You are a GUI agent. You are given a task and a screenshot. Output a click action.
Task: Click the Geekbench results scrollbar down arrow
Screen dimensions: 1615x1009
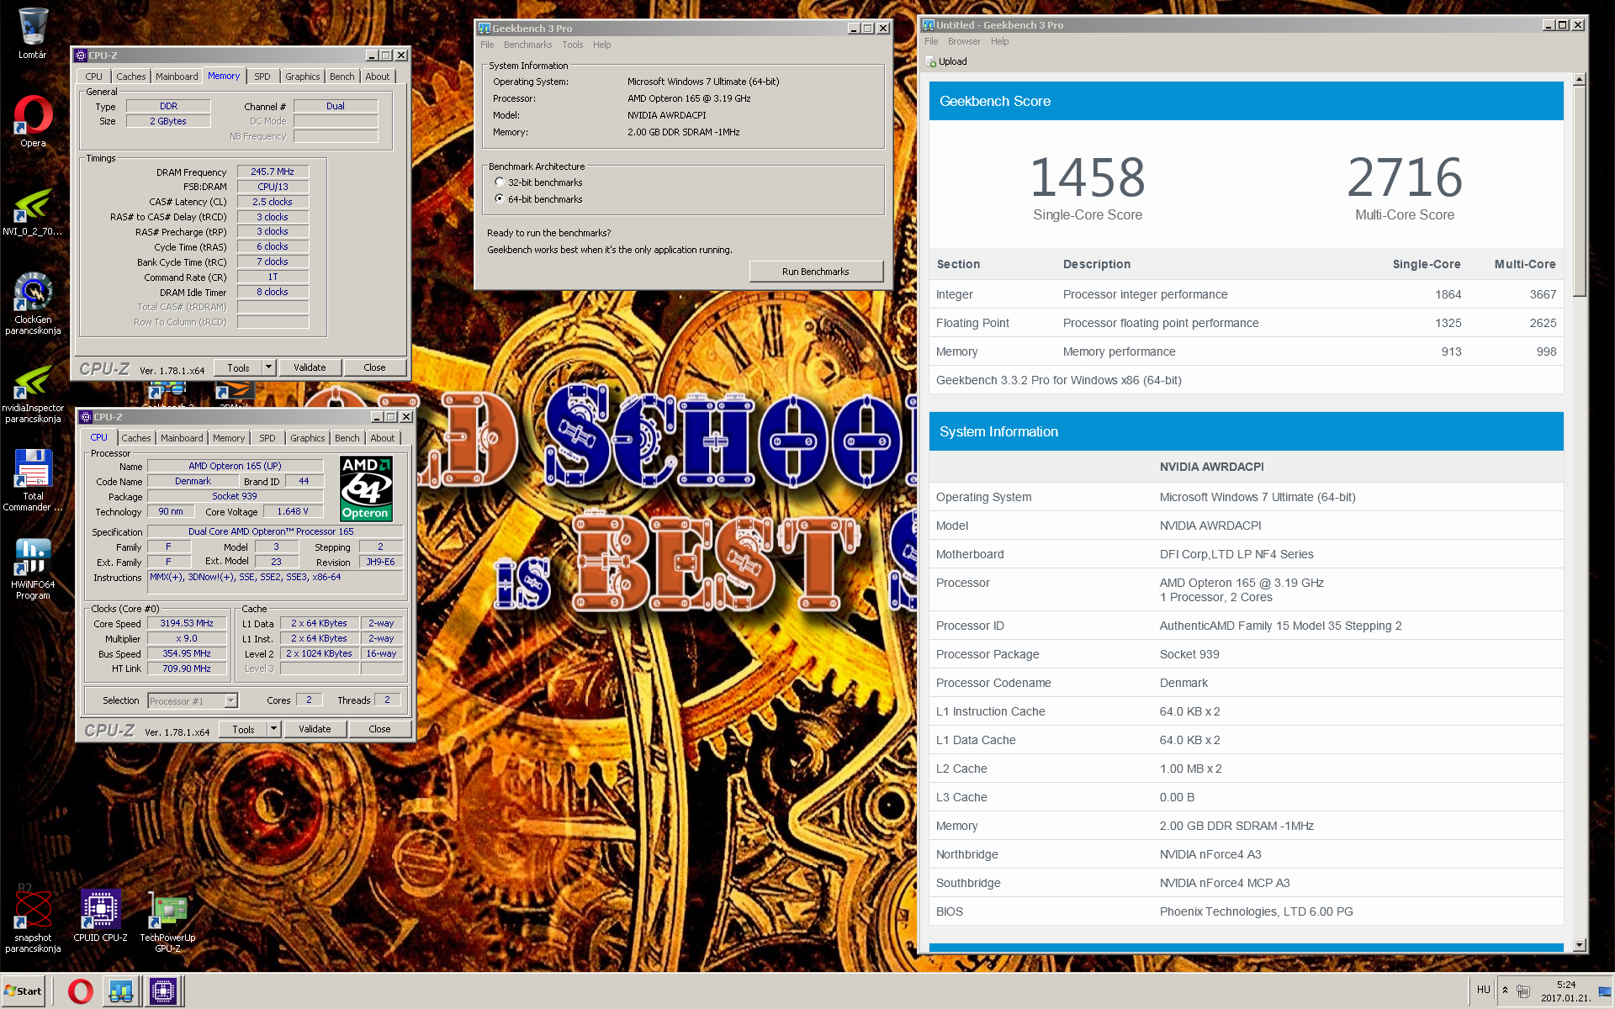click(1579, 945)
